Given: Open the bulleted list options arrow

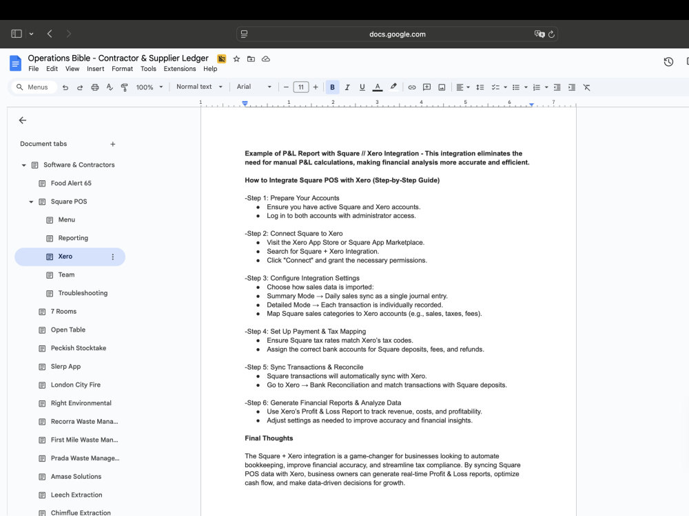Looking at the screenshot, I should pos(526,87).
